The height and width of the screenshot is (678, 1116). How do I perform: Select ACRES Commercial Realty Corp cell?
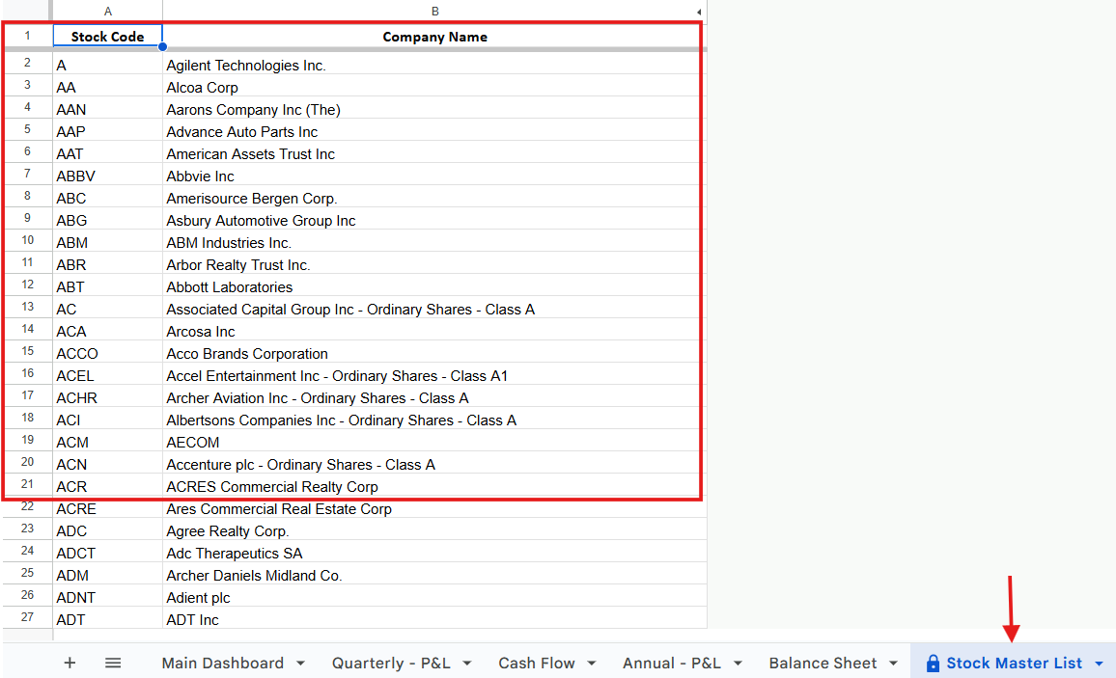click(434, 486)
